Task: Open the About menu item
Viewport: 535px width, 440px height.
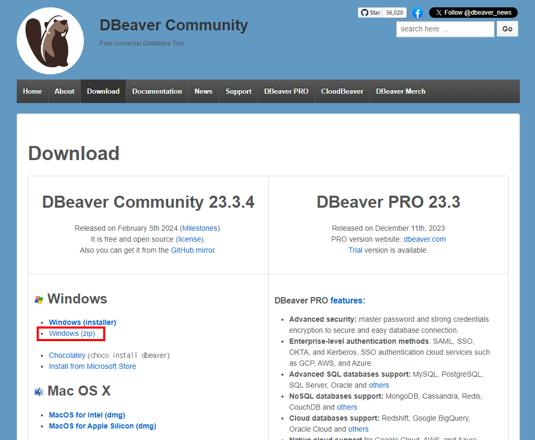Action: click(x=64, y=91)
